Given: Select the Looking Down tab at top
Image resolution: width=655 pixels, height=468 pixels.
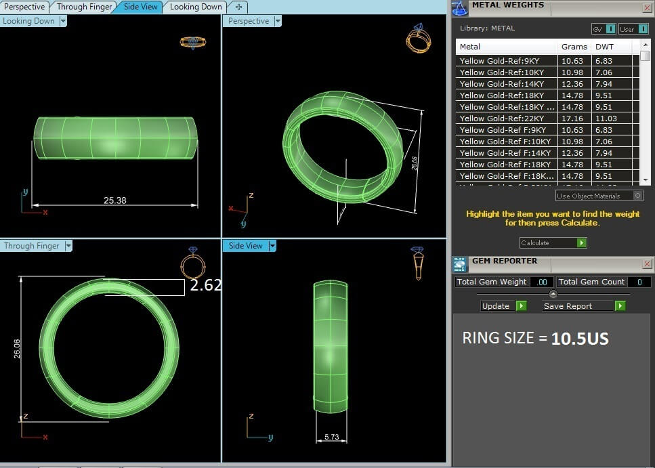Looking at the screenshot, I should click(x=195, y=7).
